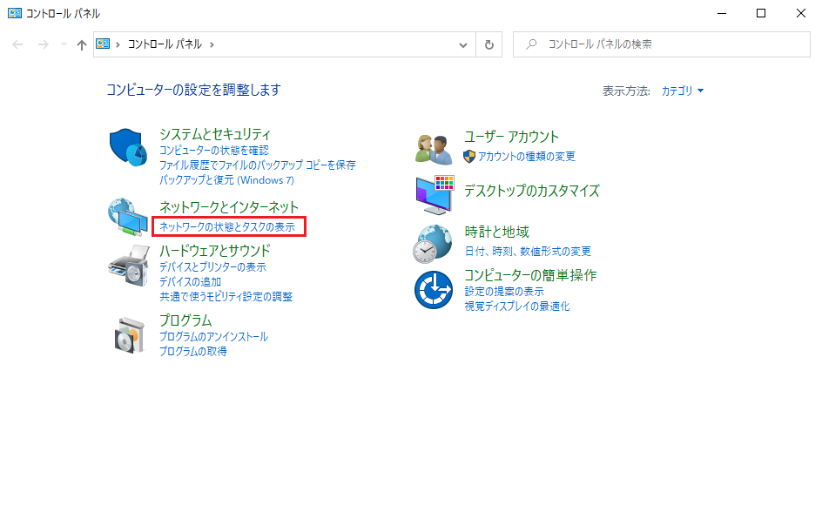
Task: Expand the カテゴリ view-by dropdown
Action: click(x=683, y=91)
